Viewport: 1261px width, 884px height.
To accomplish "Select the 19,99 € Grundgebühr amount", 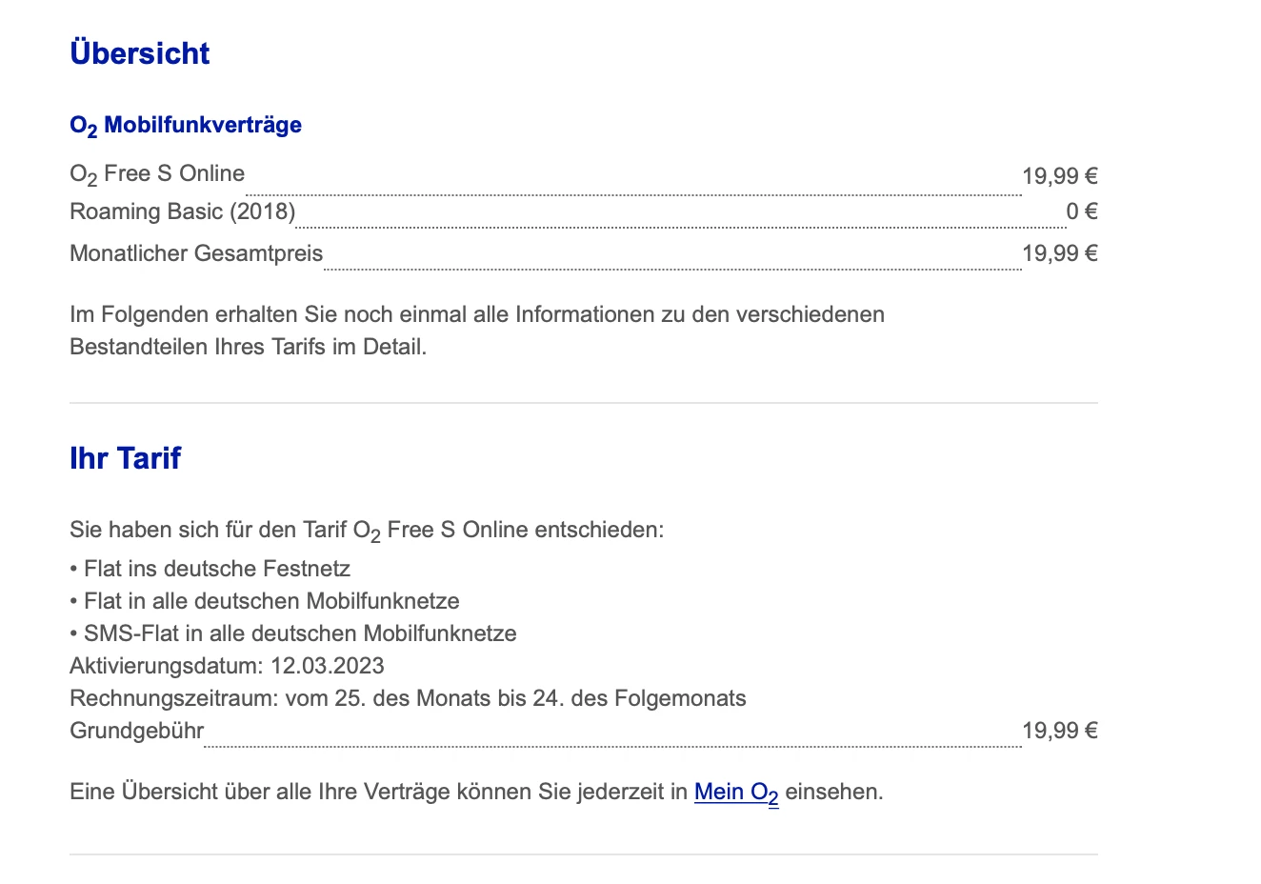I will [1060, 732].
